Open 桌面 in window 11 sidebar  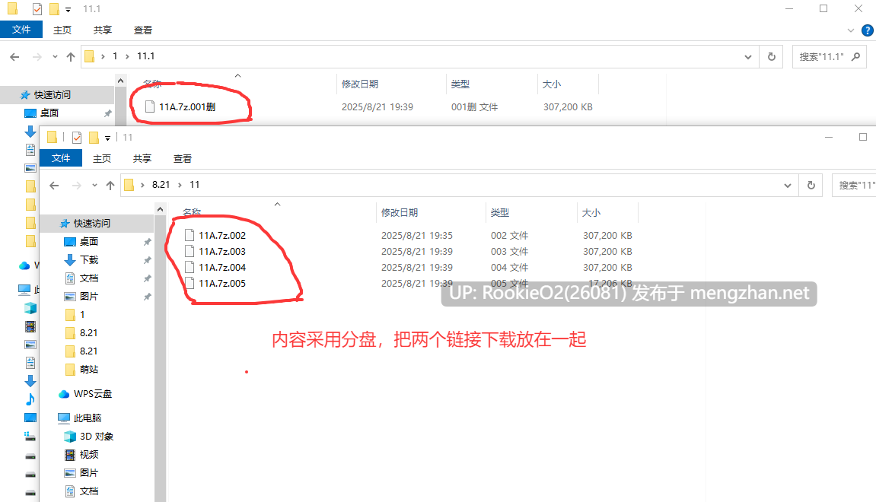point(89,241)
